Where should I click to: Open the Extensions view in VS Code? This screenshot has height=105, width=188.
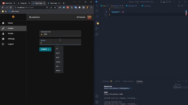(97, 34)
